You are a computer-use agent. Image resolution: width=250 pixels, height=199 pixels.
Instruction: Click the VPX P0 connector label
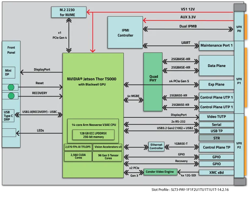pyautogui.click(x=239, y=29)
